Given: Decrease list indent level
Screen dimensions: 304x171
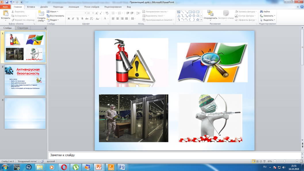Looking at the screenshot, I should click(x=128, y=13).
